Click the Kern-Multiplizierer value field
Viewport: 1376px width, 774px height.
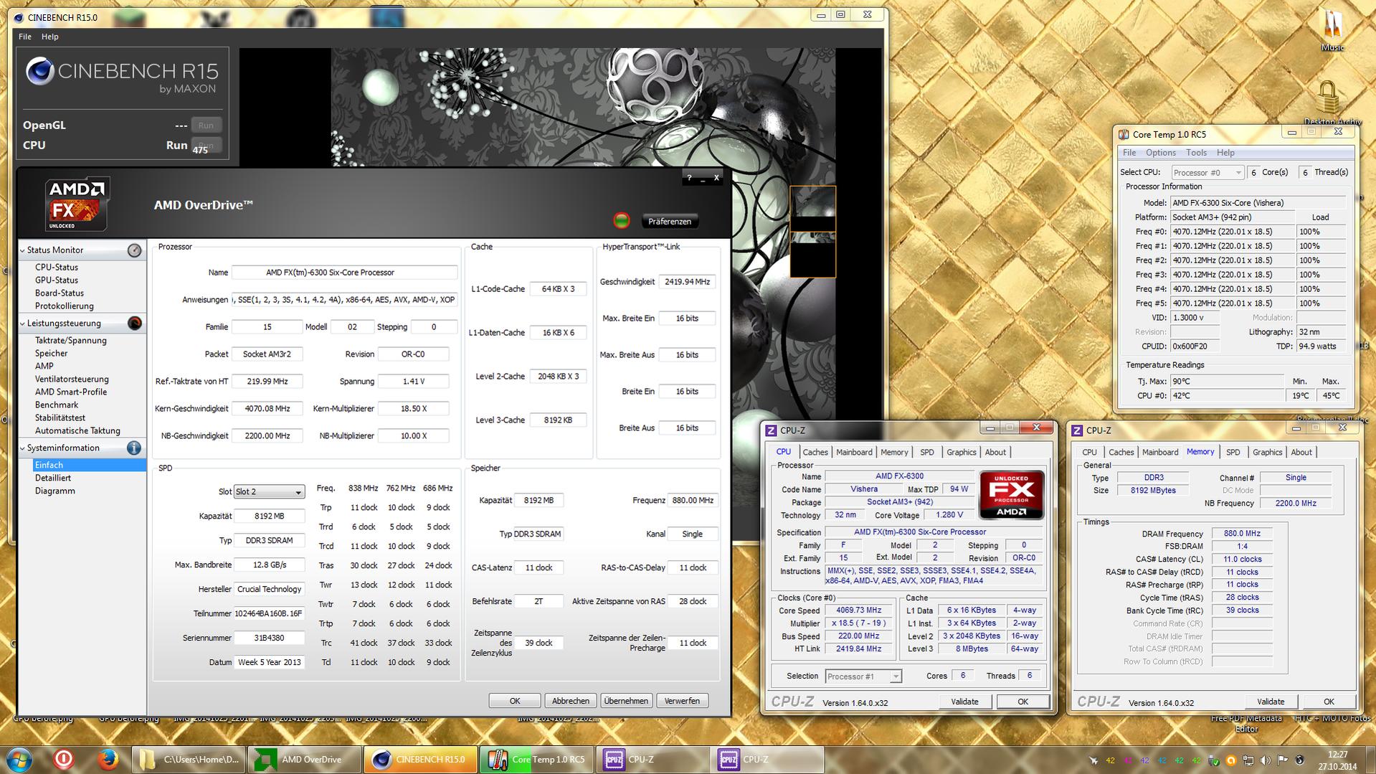point(414,409)
